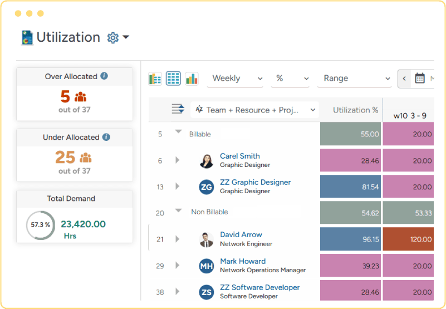Click the Billable group label
Screen dimensions: 446x309
coord(200,134)
